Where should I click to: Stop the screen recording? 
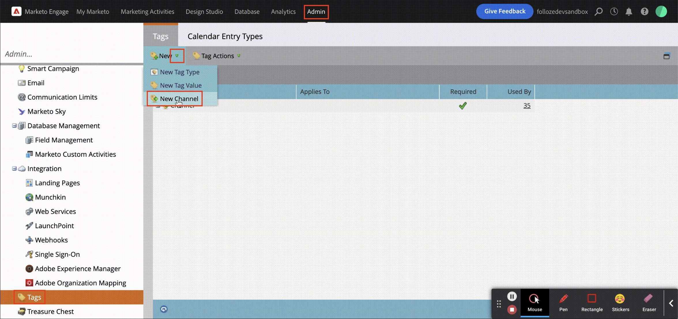512,309
